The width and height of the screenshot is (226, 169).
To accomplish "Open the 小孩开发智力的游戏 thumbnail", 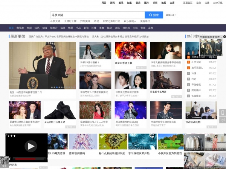I will click(171, 142).
